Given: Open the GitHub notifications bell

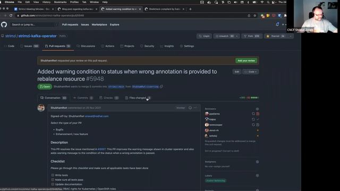Looking at the screenshot, I should 277,25.
